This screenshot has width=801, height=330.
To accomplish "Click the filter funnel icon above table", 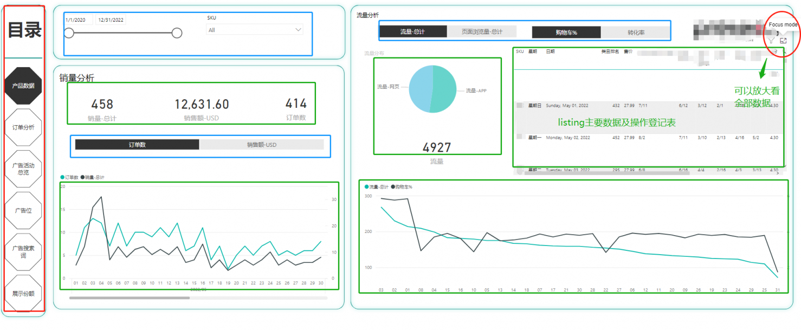I will [771, 41].
